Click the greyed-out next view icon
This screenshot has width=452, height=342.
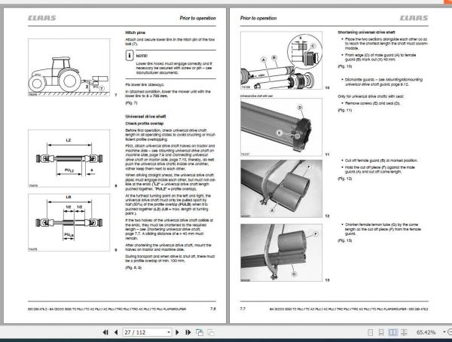coord(211,332)
